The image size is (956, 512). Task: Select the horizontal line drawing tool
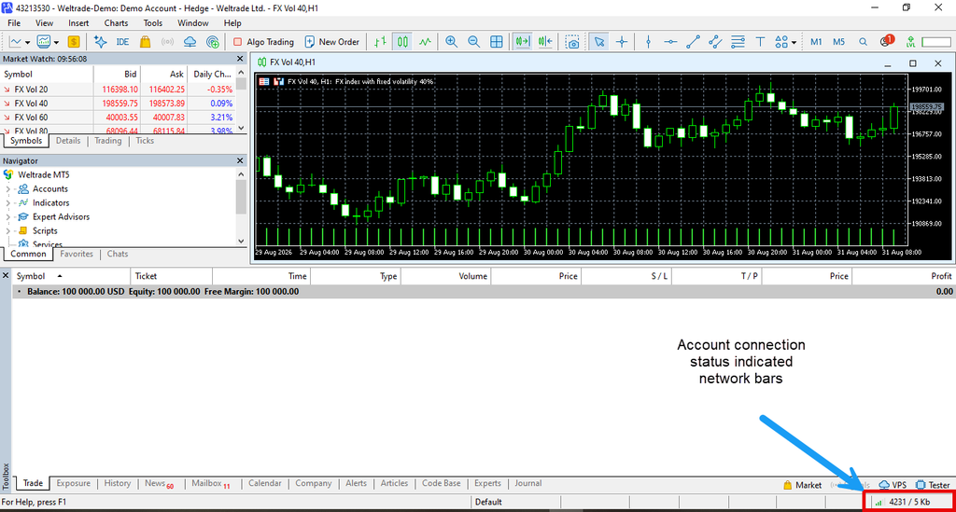tap(670, 42)
